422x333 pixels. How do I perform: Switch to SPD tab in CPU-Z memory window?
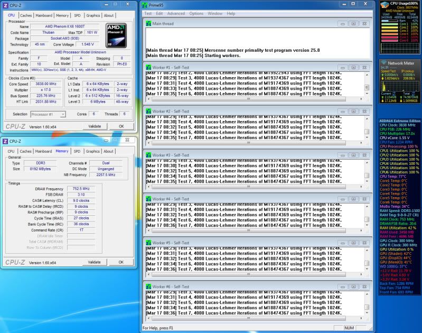[78, 151]
